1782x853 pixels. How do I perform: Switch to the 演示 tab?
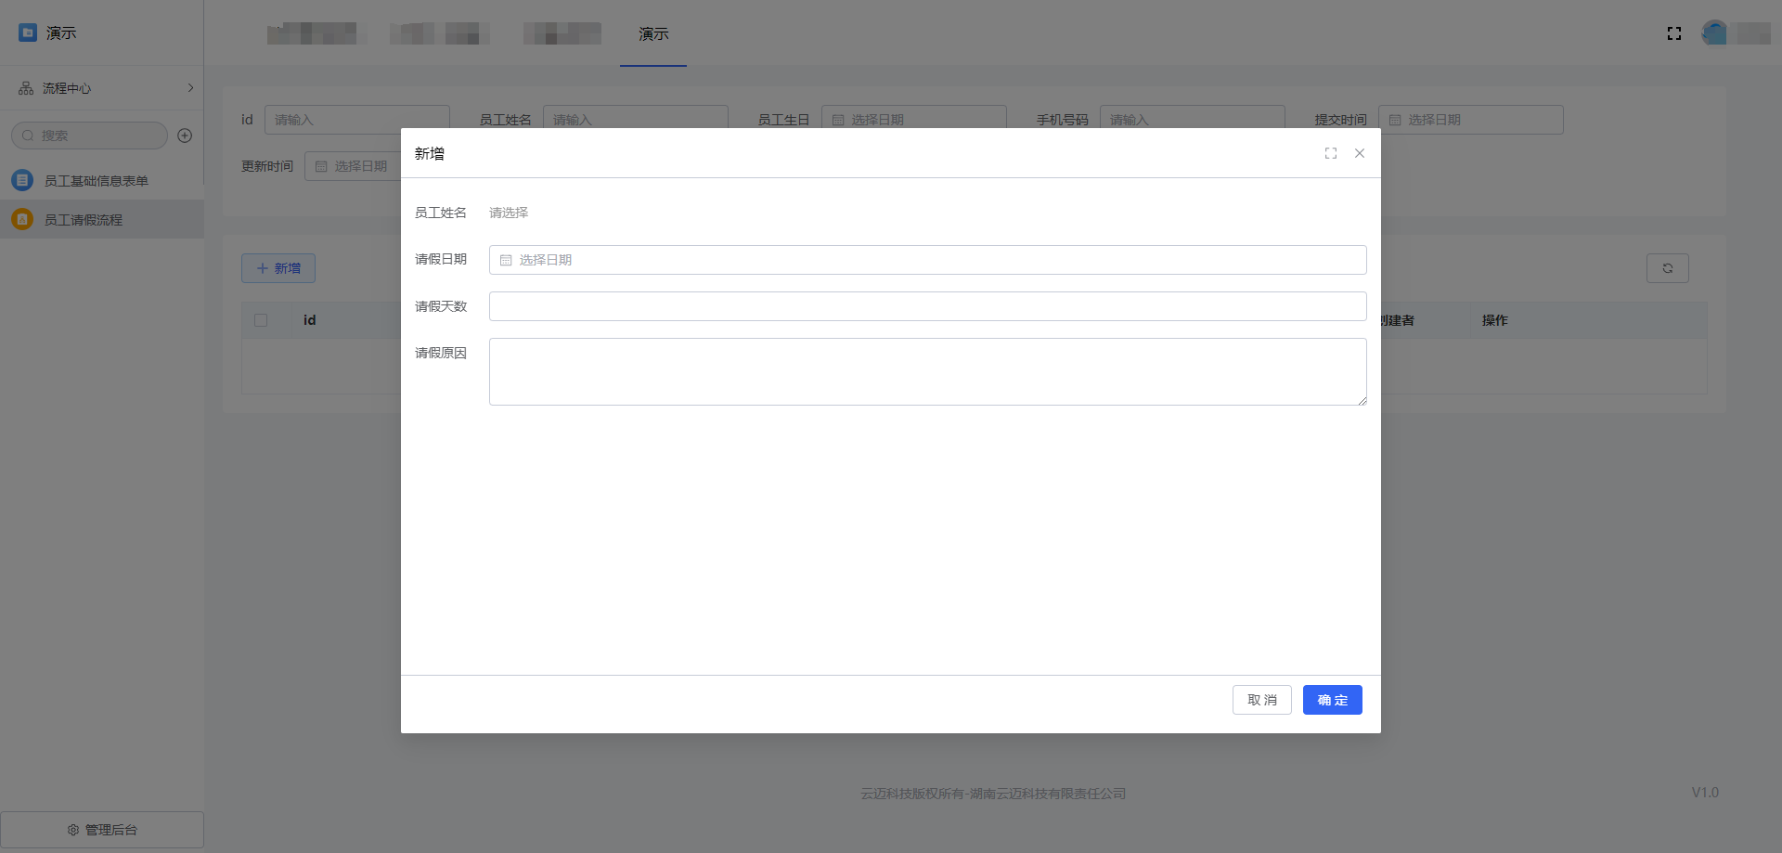click(x=653, y=34)
